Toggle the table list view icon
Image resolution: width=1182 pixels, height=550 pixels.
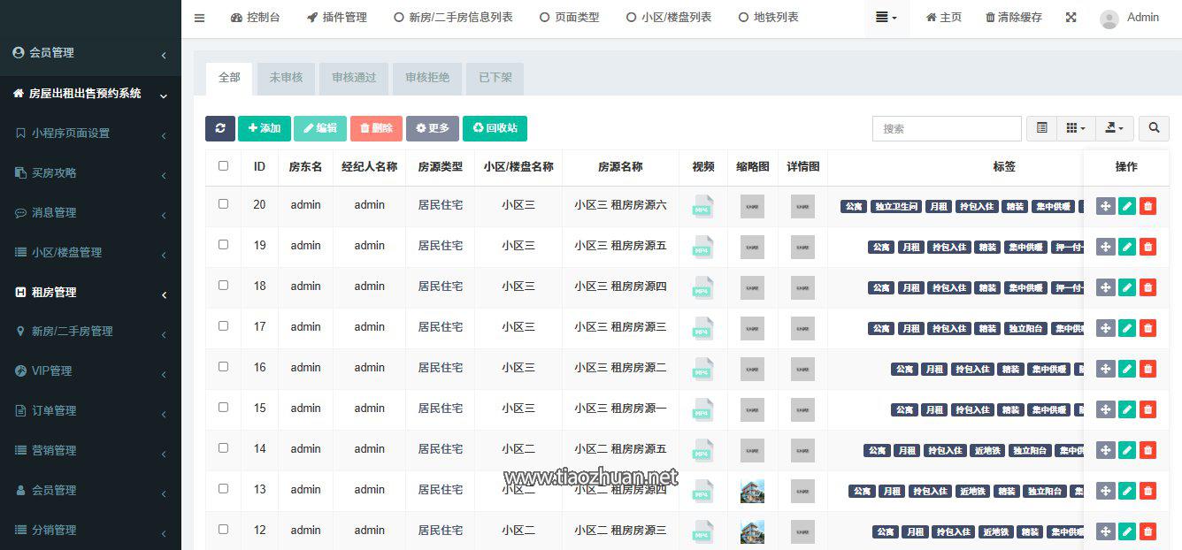pyautogui.click(x=1041, y=128)
